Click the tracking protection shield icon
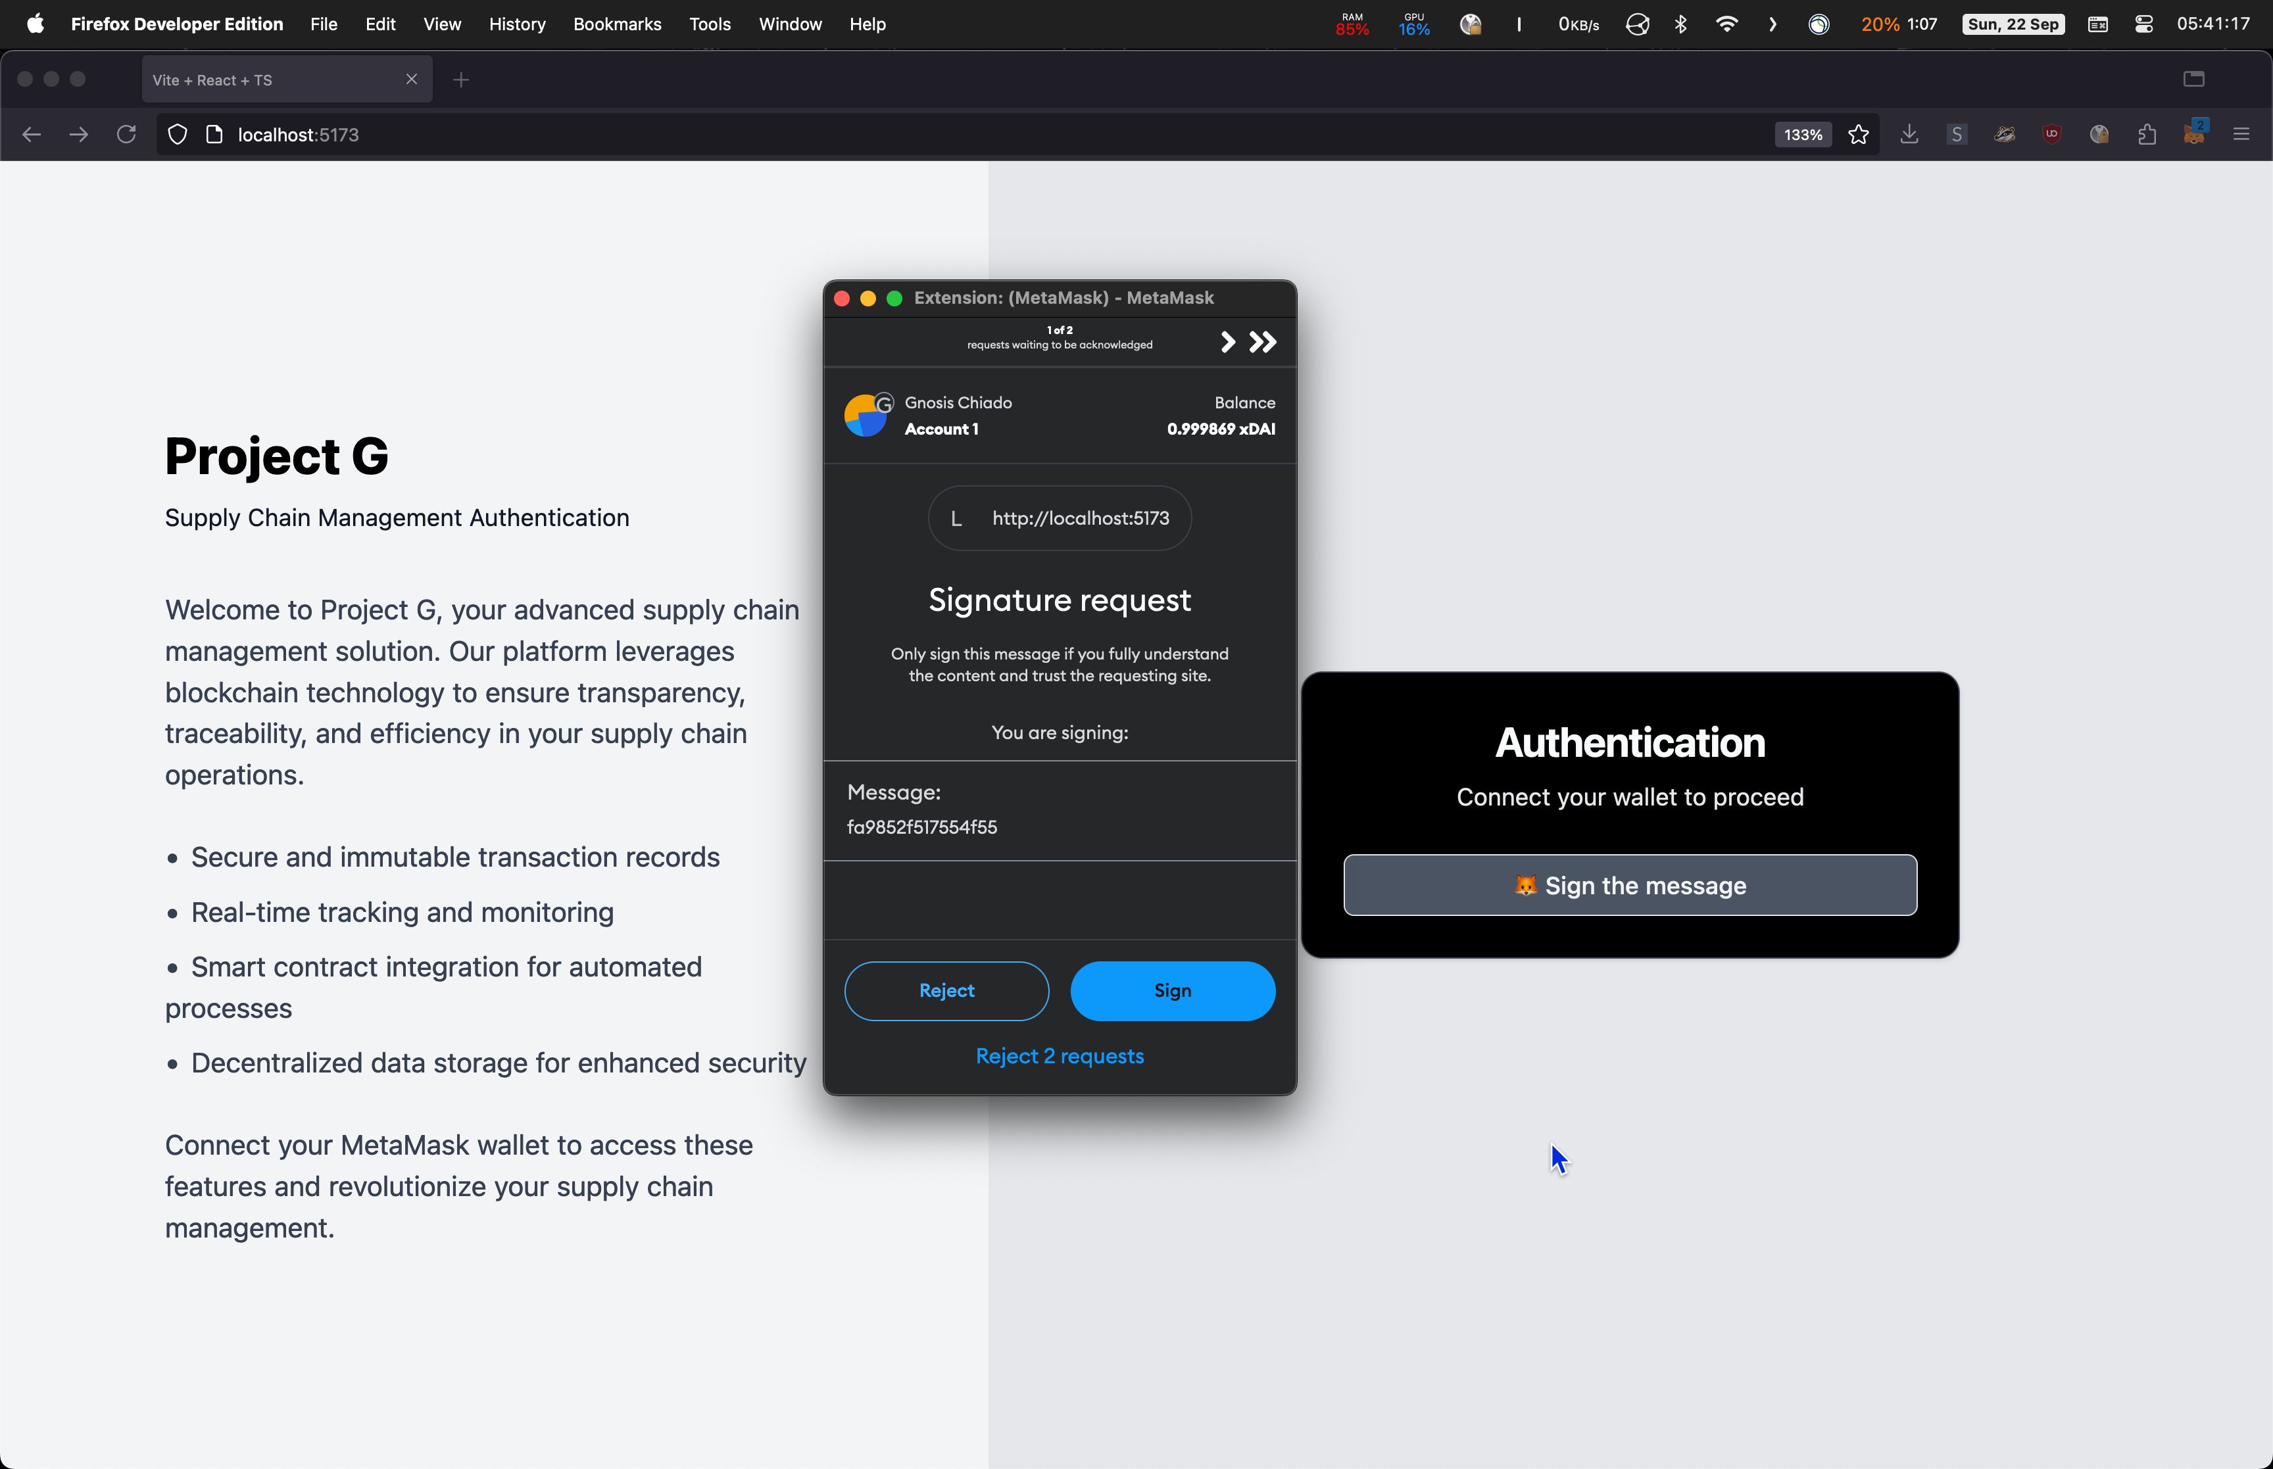This screenshot has height=1469, width=2273. tap(176, 135)
